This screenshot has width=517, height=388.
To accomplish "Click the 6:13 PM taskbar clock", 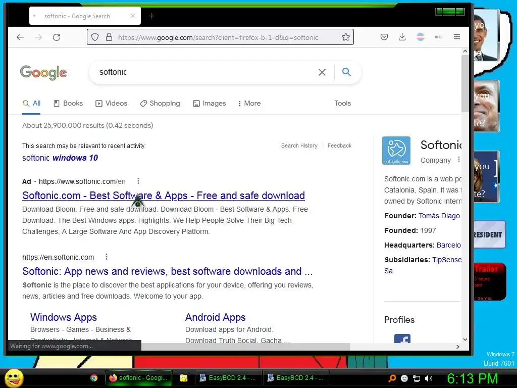I will coord(472,378).
